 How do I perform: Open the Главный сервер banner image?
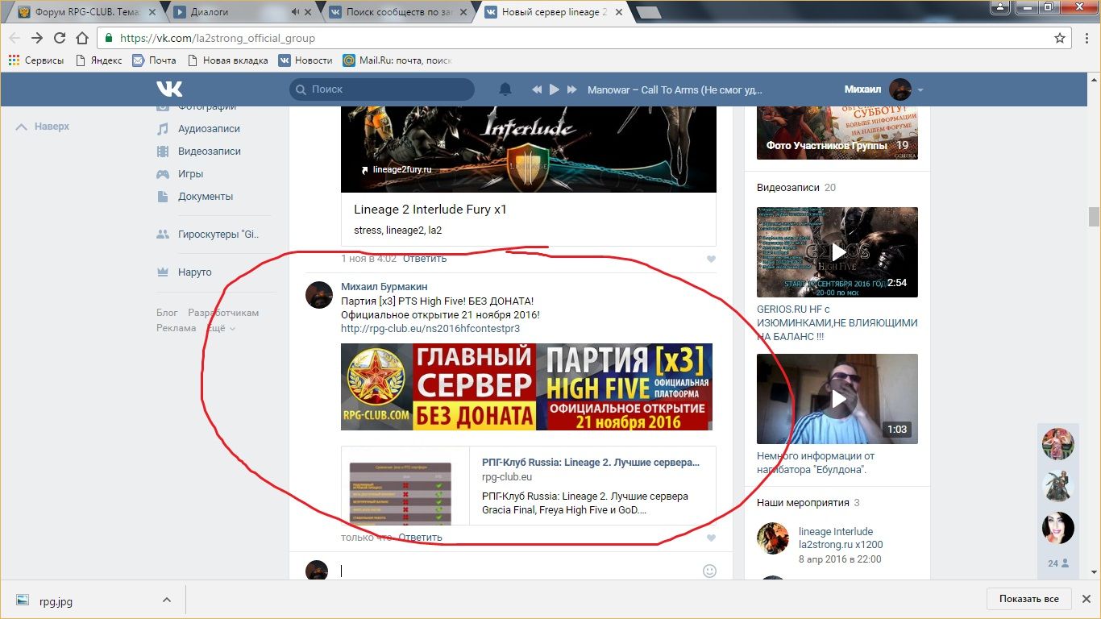526,387
